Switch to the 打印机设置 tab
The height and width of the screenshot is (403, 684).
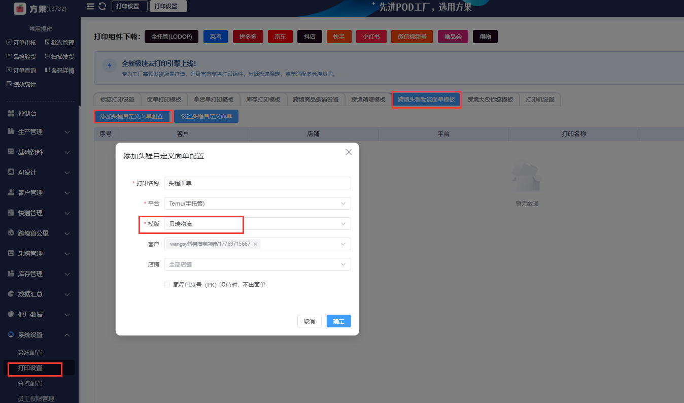point(540,99)
